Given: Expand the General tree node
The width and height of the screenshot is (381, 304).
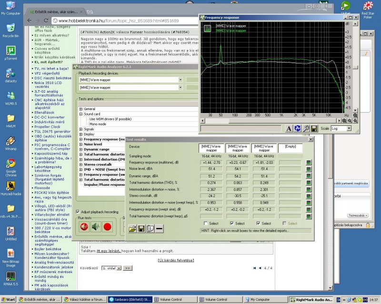Looking at the screenshot, I should pos(81,109).
